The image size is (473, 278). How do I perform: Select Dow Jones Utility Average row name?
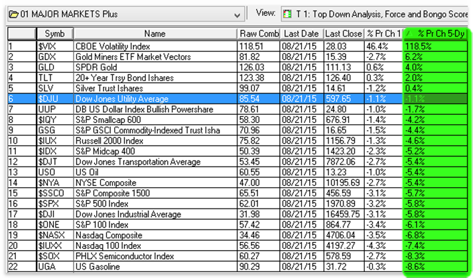[155, 99]
